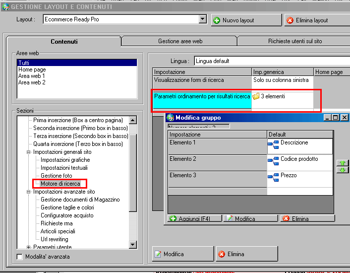
Task: Click the Solo su colonna sinistra cell
Action: tap(283, 83)
